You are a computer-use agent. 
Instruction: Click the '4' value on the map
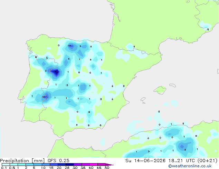69,59
